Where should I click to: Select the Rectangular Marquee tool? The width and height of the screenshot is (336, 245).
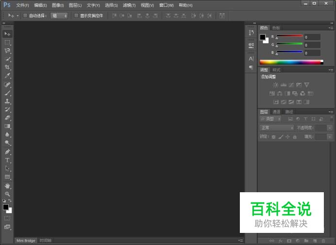[x=7, y=42]
